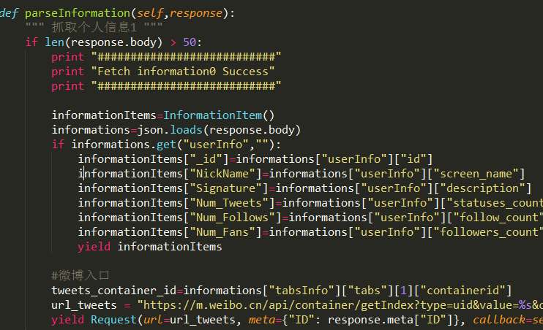This screenshot has width=543, height=330.
Task: Click the index [1] after ["tabs"]
Action: coord(404,291)
